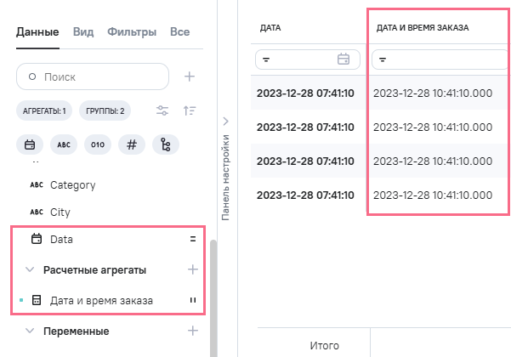
Task: Select the Category field in list
Action: [72, 184]
